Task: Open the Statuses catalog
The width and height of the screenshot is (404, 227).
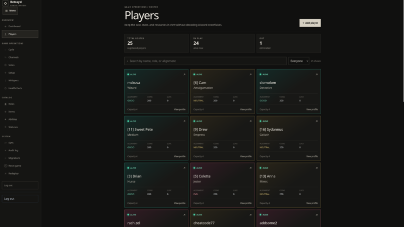Action: pos(20,127)
